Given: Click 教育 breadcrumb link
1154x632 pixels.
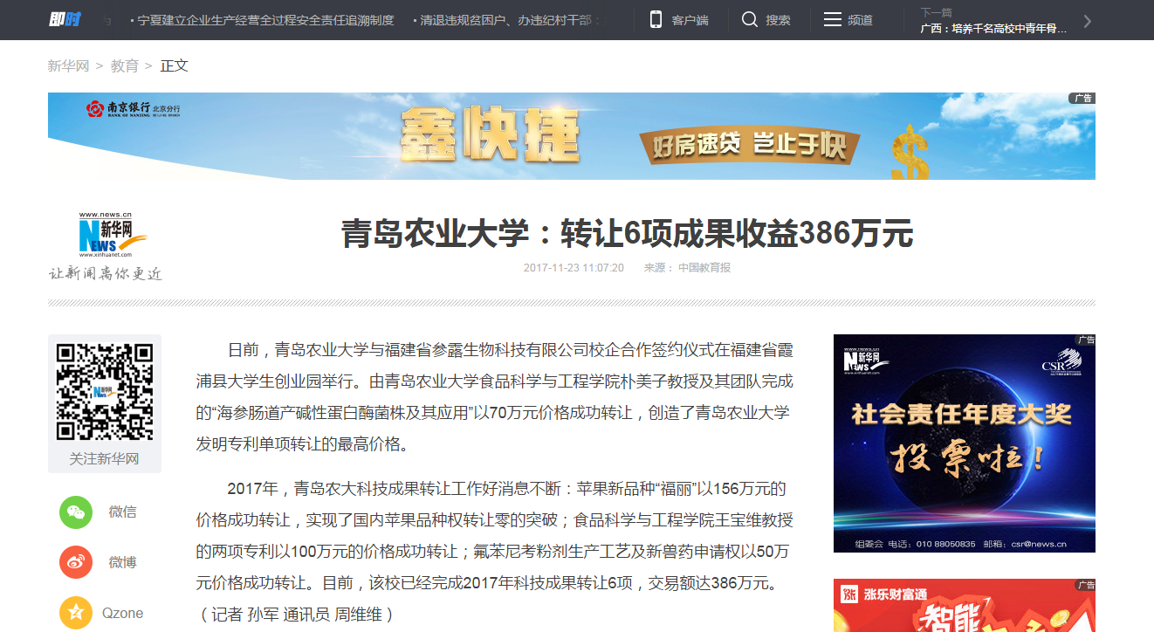Looking at the screenshot, I should [x=125, y=65].
